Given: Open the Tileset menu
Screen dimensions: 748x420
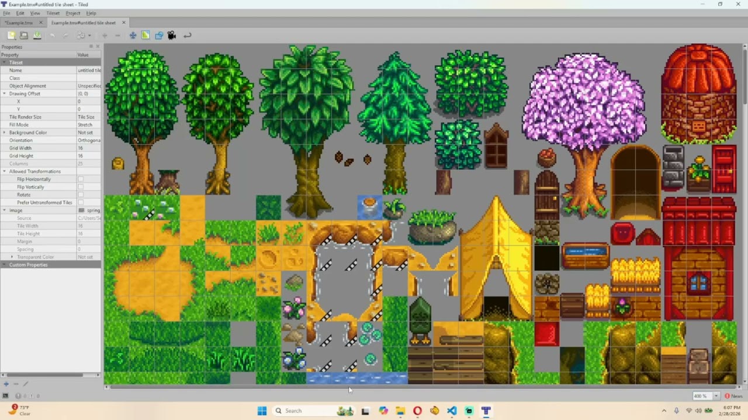Looking at the screenshot, I should point(53,13).
